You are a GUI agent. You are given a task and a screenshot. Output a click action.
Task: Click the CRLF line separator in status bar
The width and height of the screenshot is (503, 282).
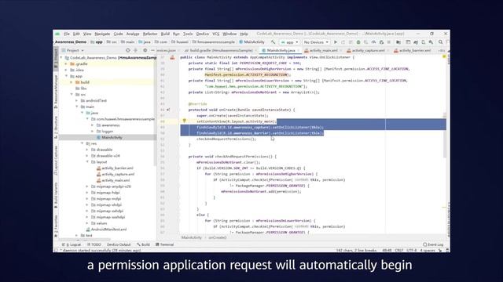click(x=399, y=251)
